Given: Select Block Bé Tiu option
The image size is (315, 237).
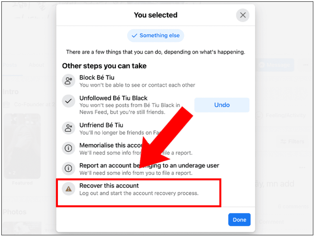Looking at the screenshot, I should pos(137,81).
